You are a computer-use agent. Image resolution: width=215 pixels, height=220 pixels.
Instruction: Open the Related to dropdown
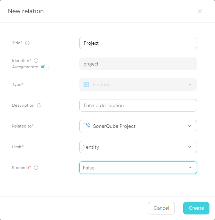(x=138, y=126)
